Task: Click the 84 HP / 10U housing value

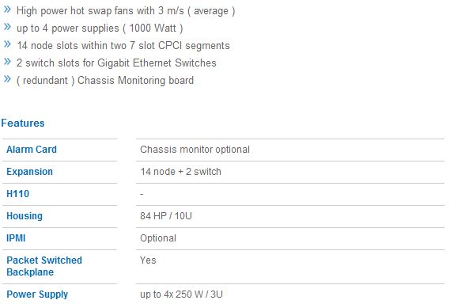Action: click(x=166, y=216)
